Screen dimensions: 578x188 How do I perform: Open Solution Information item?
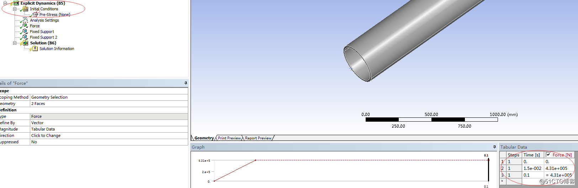tap(57, 49)
